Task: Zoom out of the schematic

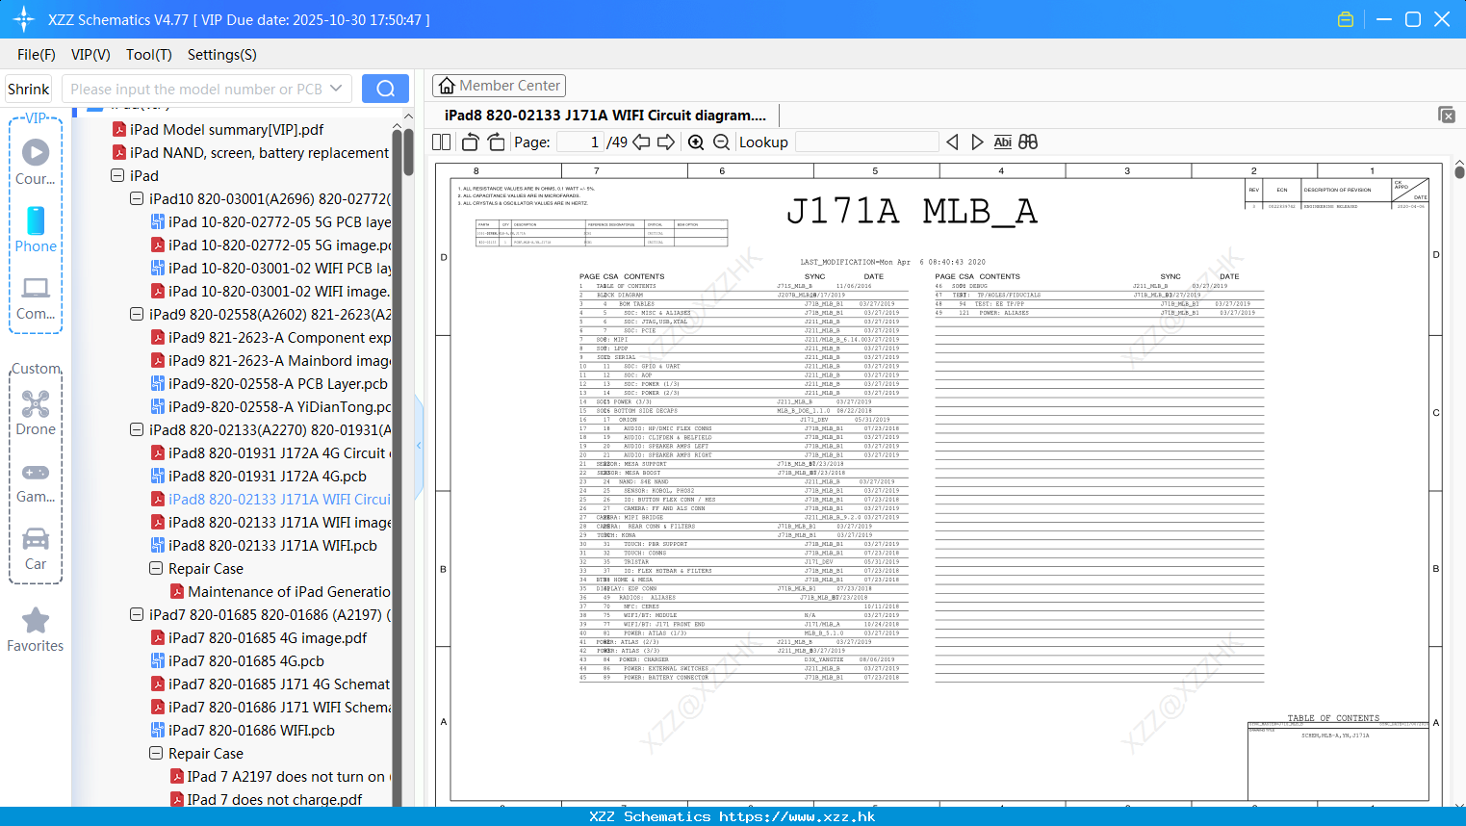Action: pos(721,142)
